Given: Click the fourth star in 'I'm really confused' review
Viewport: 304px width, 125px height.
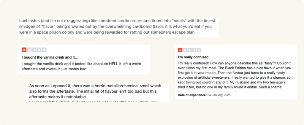Looking at the screenshot, I should click(194, 50).
